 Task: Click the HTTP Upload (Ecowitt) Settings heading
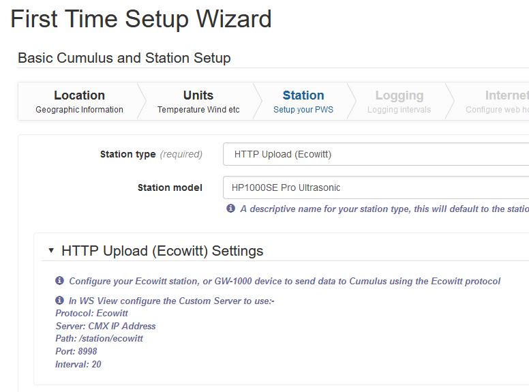click(162, 251)
